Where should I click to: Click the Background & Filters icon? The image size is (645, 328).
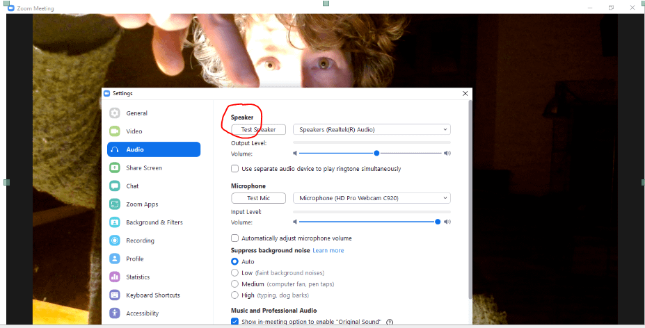(x=114, y=222)
